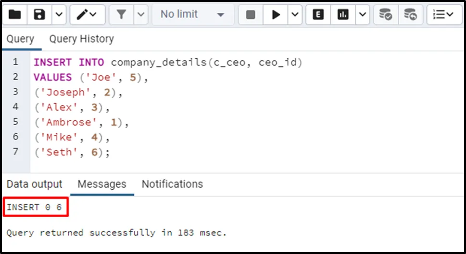Open the Data output tab
466x254 pixels.
tap(35, 184)
